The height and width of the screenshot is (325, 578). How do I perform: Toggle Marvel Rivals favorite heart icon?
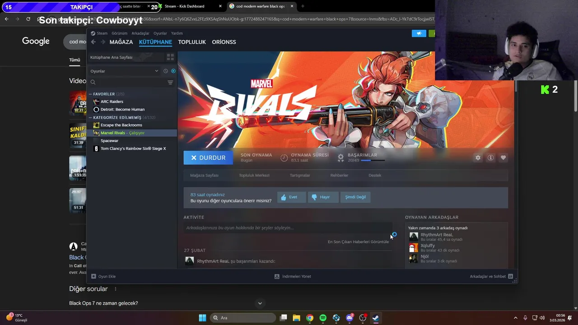(x=503, y=158)
